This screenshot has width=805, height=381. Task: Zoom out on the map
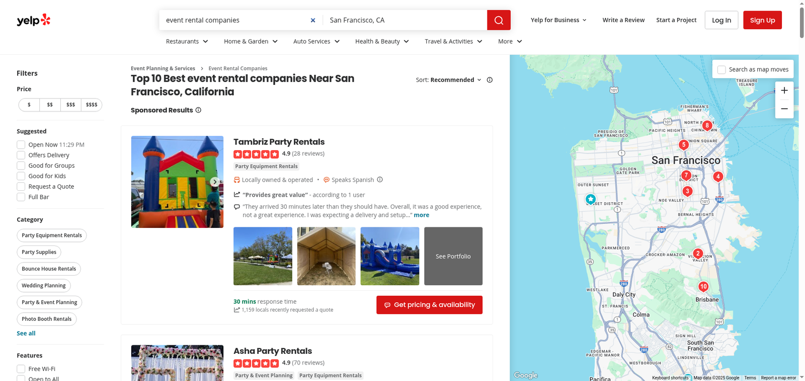tap(784, 109)
